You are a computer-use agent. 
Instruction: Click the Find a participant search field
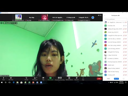coord(115,19)
